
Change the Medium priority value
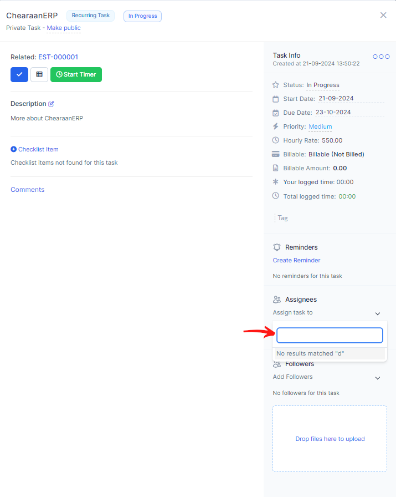pos(320,126)
